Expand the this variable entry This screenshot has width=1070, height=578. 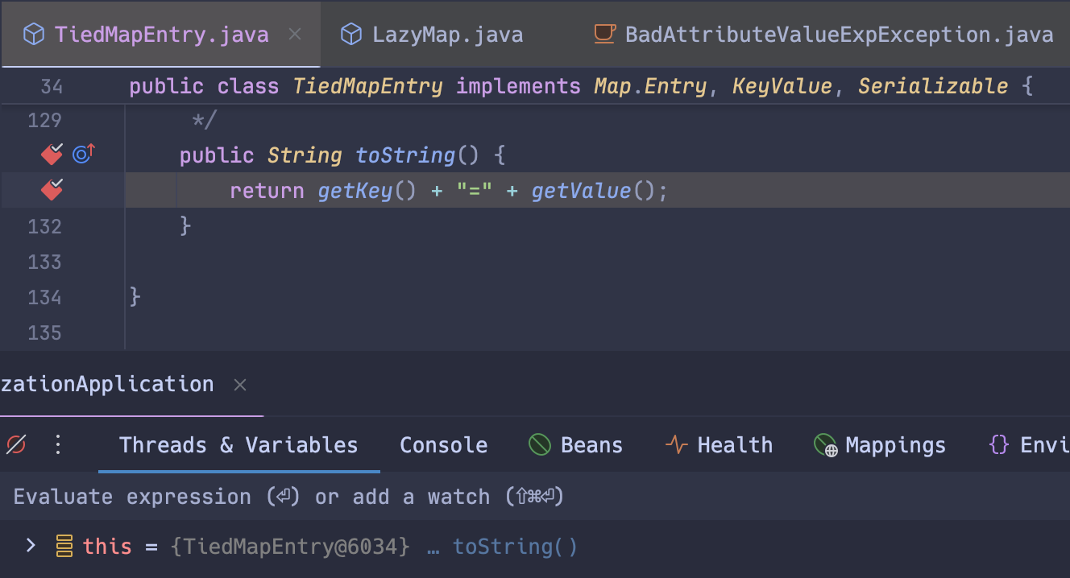tap(30, 546)
